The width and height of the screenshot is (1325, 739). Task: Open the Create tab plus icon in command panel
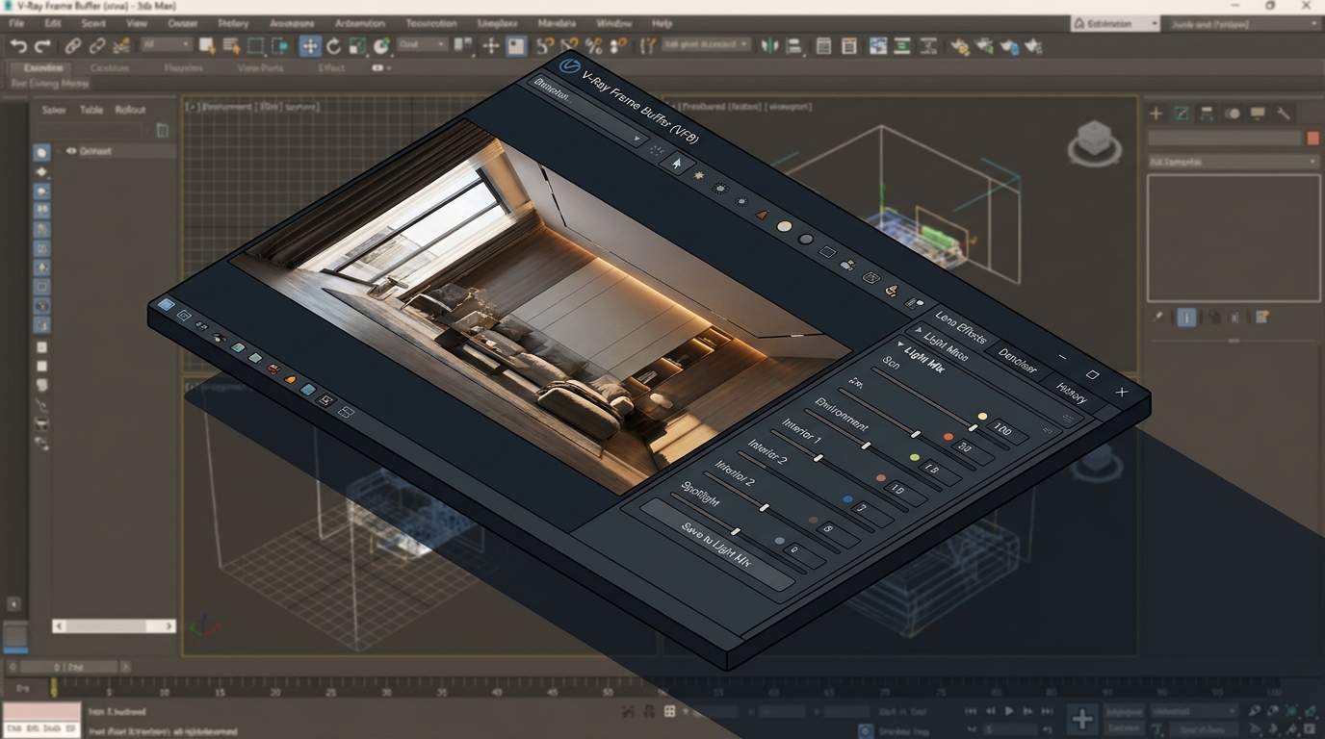pos(1156,114)
